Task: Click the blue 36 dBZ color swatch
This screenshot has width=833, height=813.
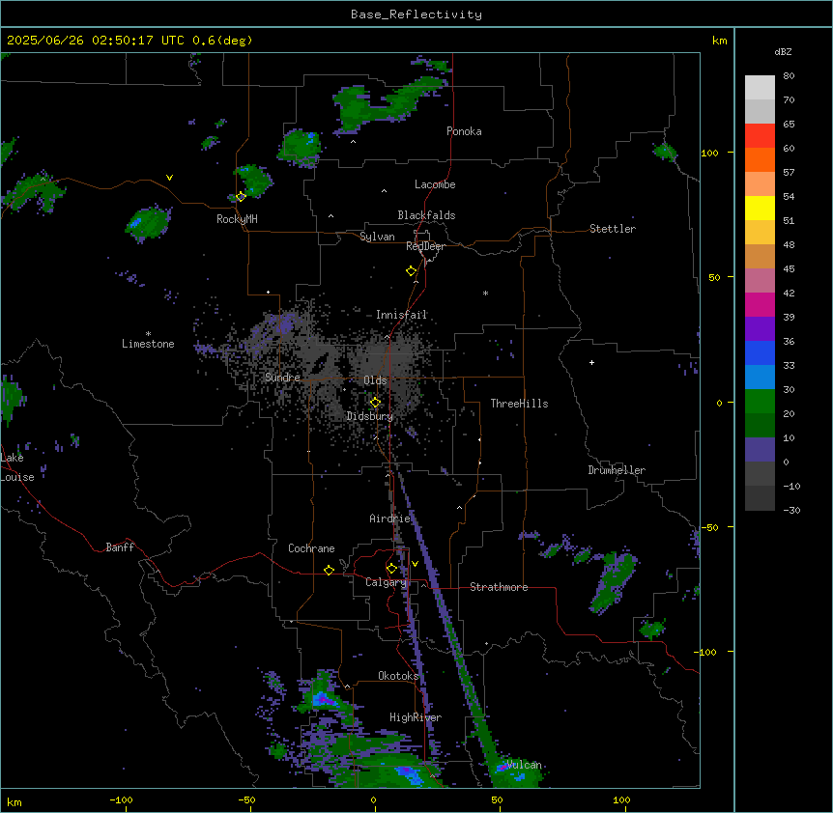Action: coord(760,352)
